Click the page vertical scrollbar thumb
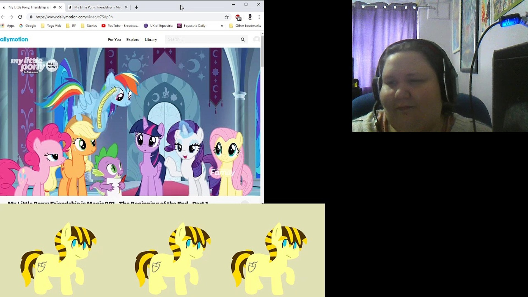 (x=262, y=51)
